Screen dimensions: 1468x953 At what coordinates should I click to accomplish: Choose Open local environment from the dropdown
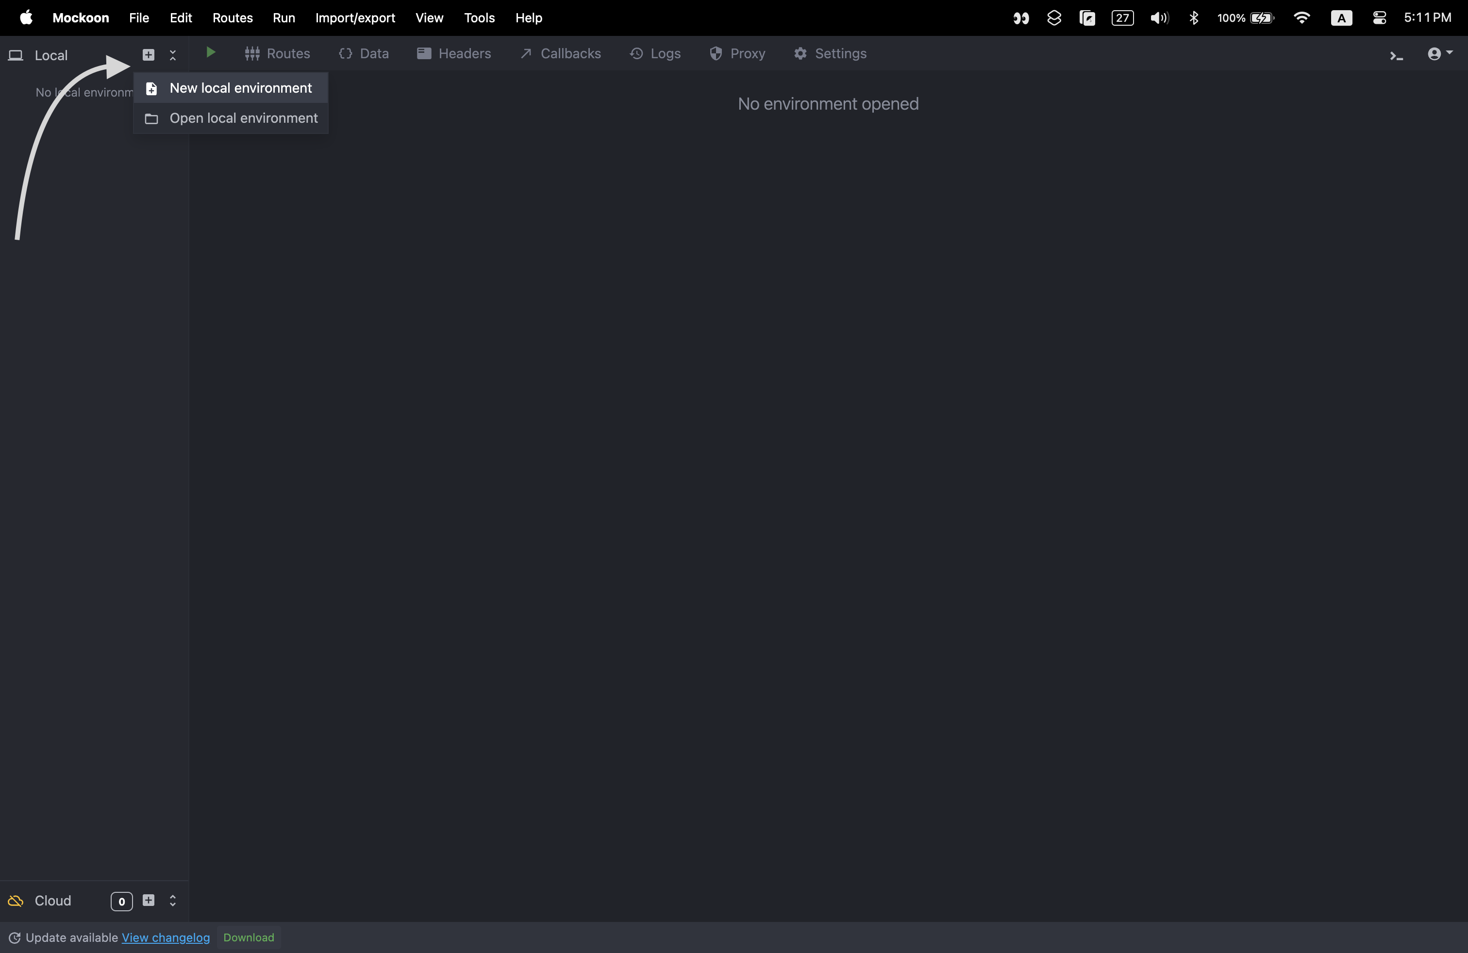click(231, 118)
